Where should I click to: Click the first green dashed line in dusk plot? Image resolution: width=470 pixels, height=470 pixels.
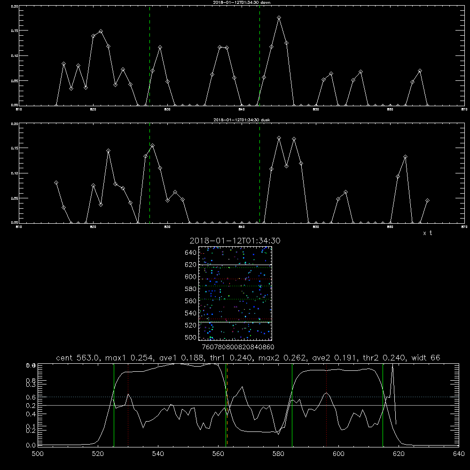click(x=149, y=173)
